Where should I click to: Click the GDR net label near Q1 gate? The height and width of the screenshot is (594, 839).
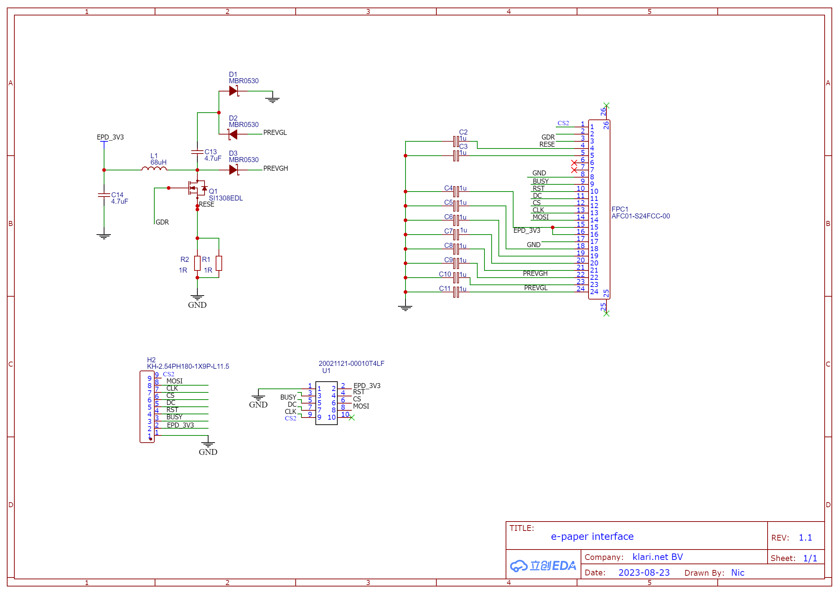pyautogui.click(x=162, y=222)
